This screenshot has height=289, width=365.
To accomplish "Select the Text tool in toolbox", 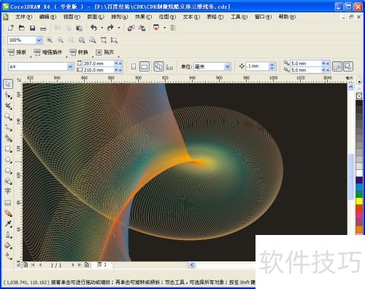I will (8, 191).
